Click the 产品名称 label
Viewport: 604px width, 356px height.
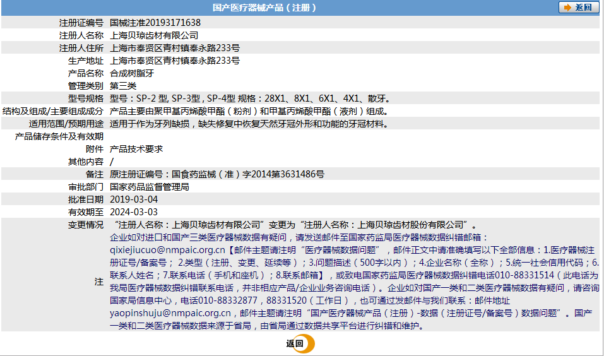[x=86, y=73]
